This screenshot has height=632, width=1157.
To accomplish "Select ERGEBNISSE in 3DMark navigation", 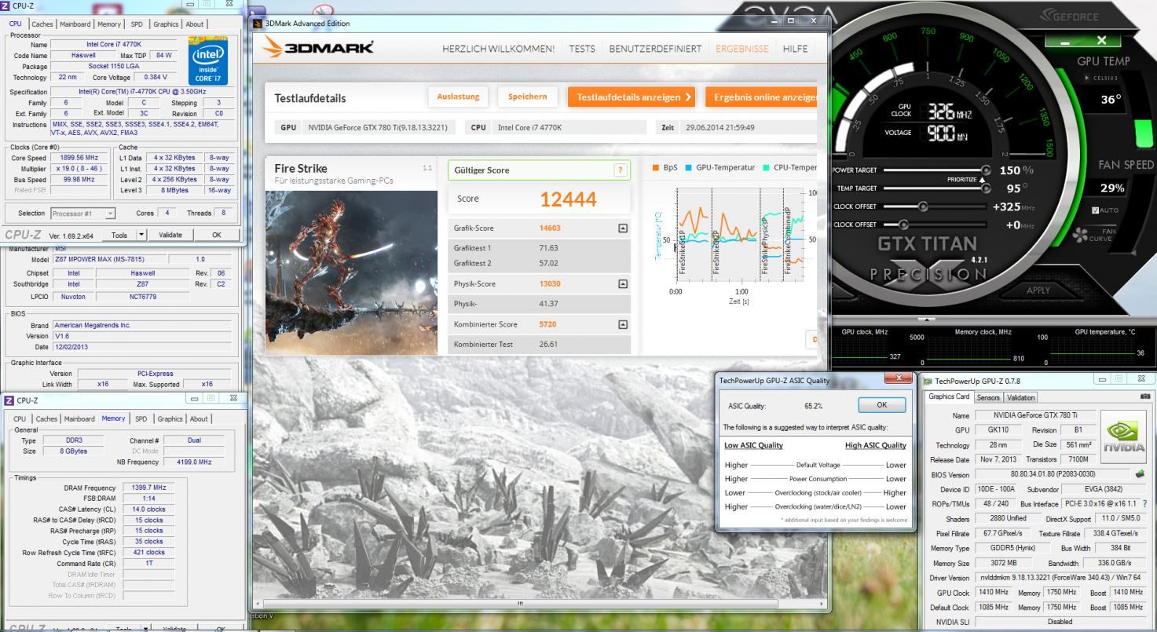I will tap(742, 49).
